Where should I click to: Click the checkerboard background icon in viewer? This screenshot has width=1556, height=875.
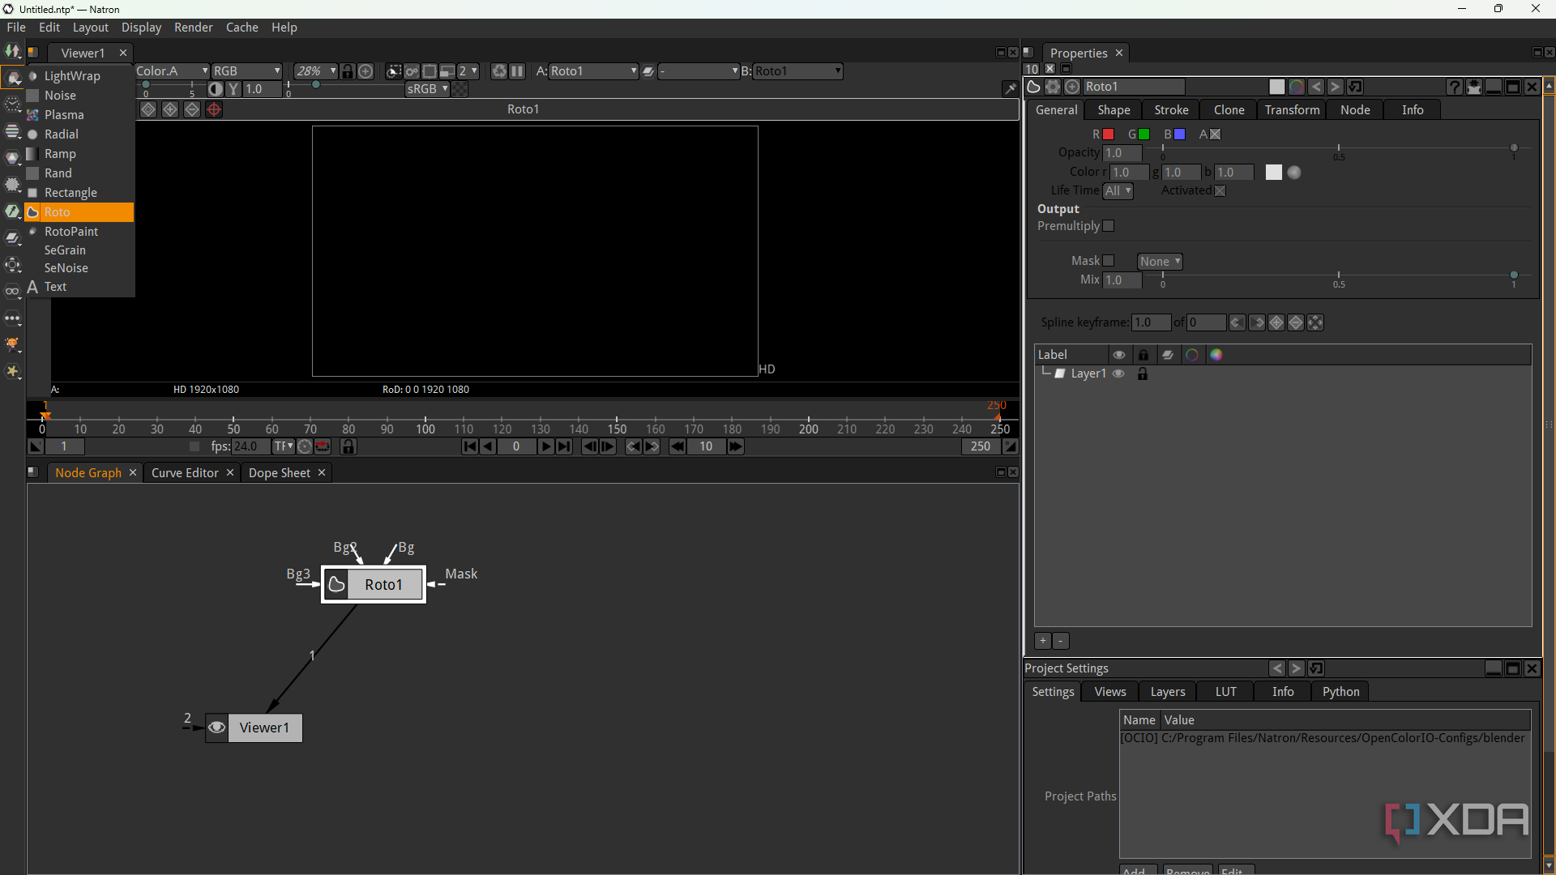click(x=460, y=89)
